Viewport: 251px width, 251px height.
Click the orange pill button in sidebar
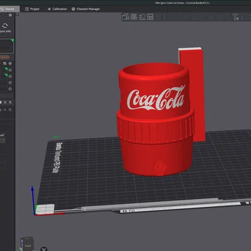(x=4, y=57)
